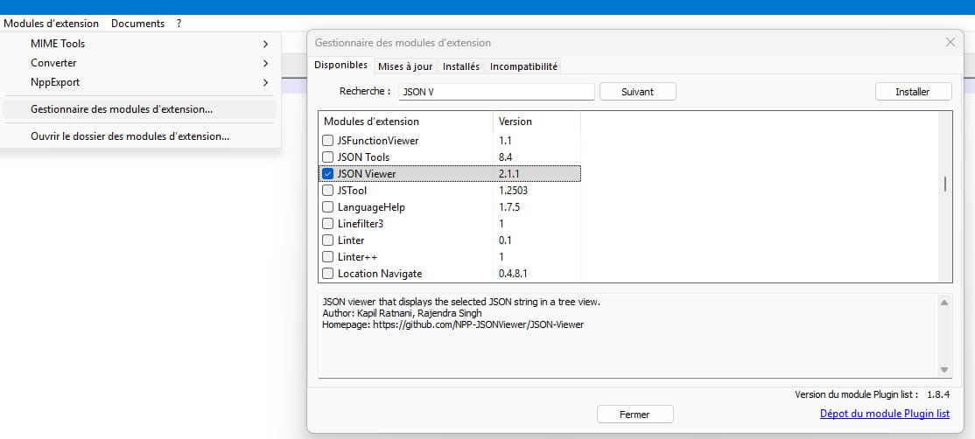Switch to the Mises à jour tab
Screen dimensions: 975x439
pyautogui.click(x=405, y=66)
